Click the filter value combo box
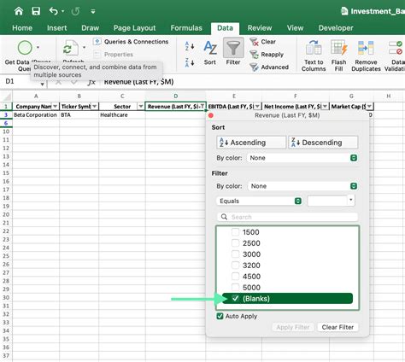Viewport: 405px width, 362px height. pos(331,201)
